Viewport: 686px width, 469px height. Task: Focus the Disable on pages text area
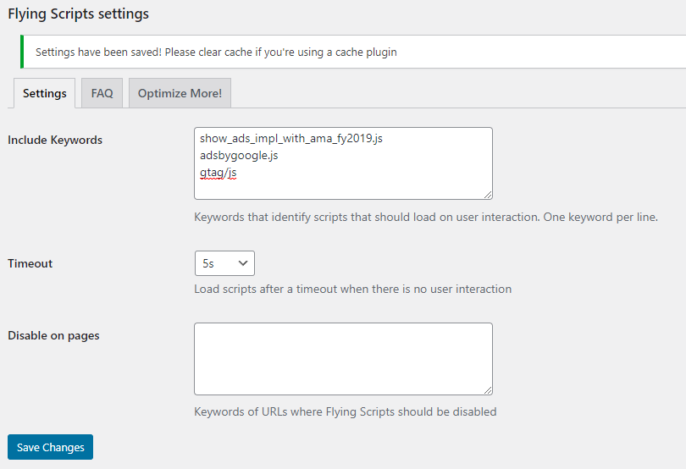(x=344, y=359)
